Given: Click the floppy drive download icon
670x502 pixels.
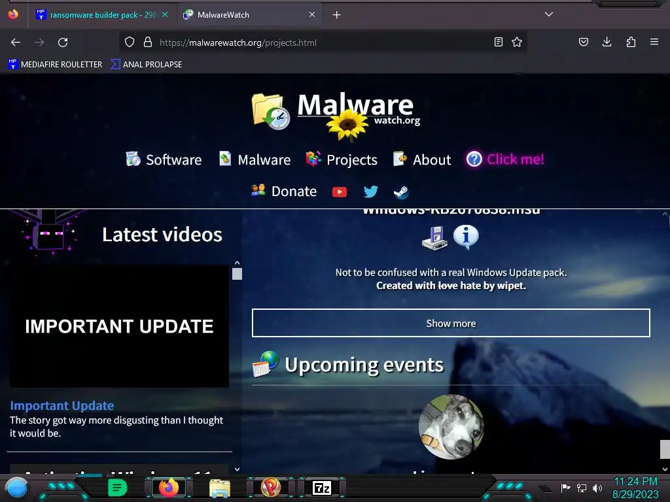Looking at the screenshot, I should click(435, 239).
